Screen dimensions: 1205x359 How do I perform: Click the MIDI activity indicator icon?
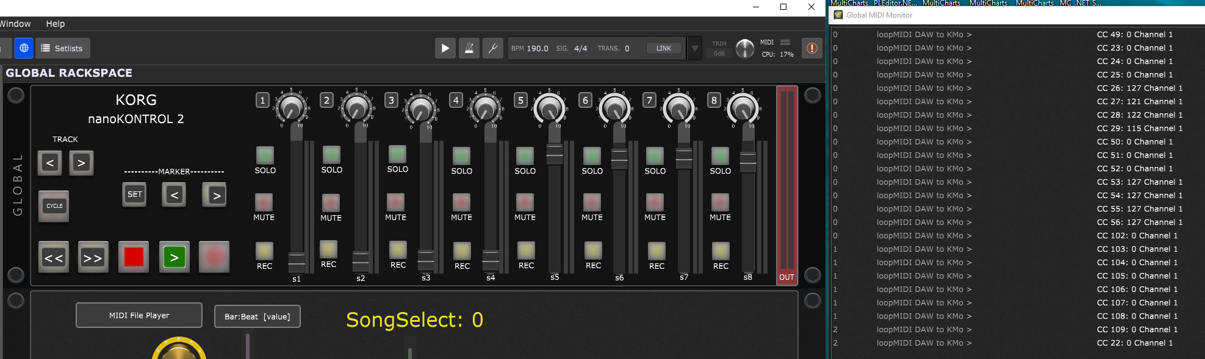click(785, 42)
